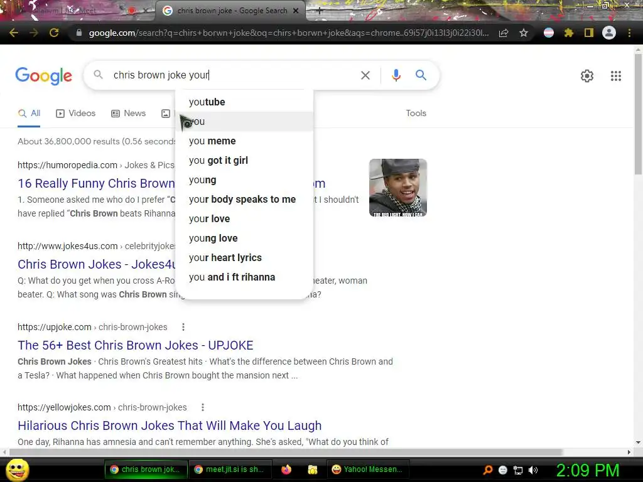
Task: Open the network tray icon
Action: [518, 470]
